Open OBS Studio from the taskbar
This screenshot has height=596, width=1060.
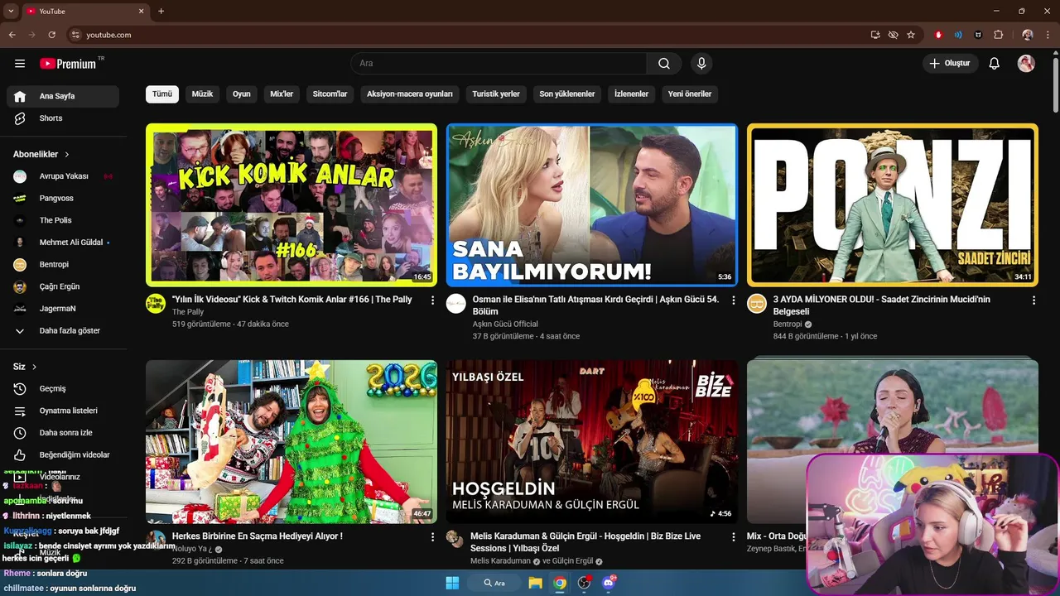tap(585, 583)
